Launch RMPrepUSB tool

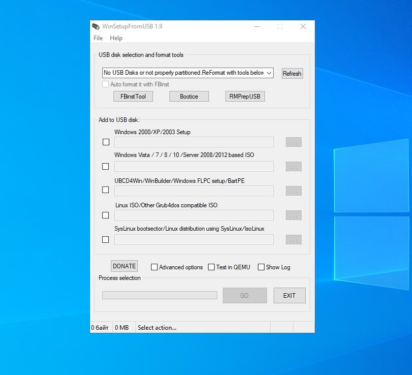pos(245,97)
